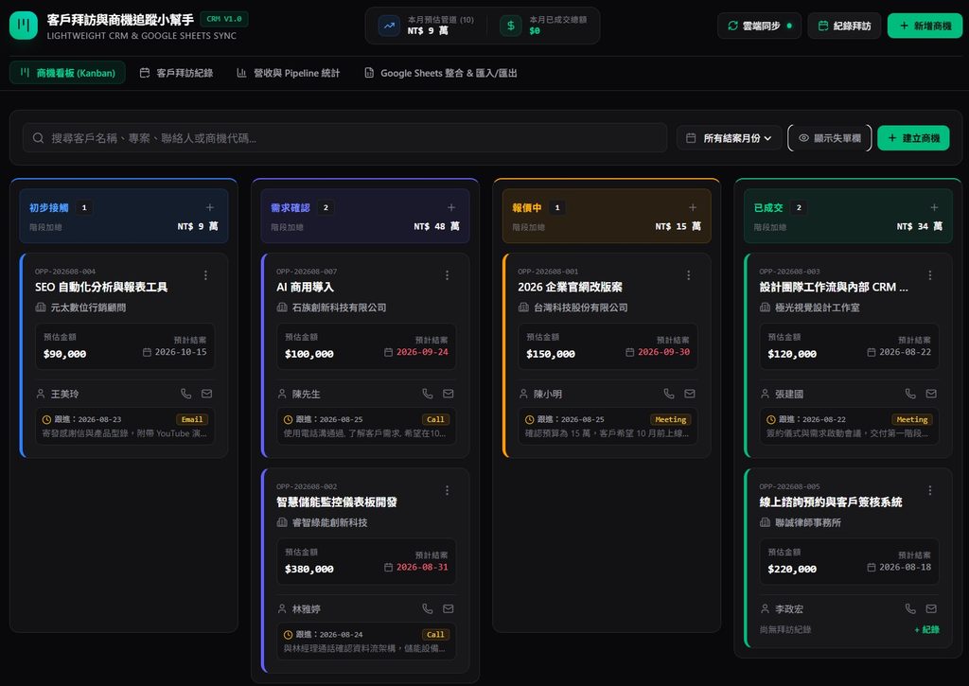The image size is (969, 686).
Task: Open the 智慧儲能監控儀表板開發 card menu
Action: (448, 490)
